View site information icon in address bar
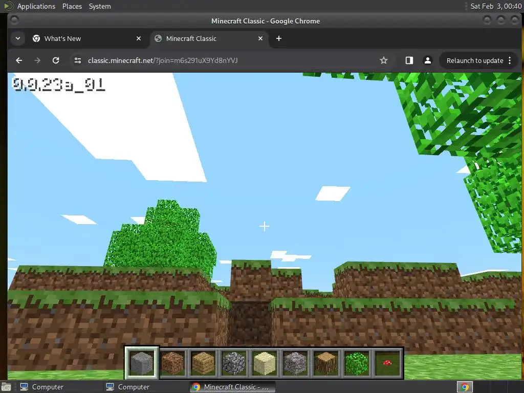524x393 pixels. tap(78, 60)
